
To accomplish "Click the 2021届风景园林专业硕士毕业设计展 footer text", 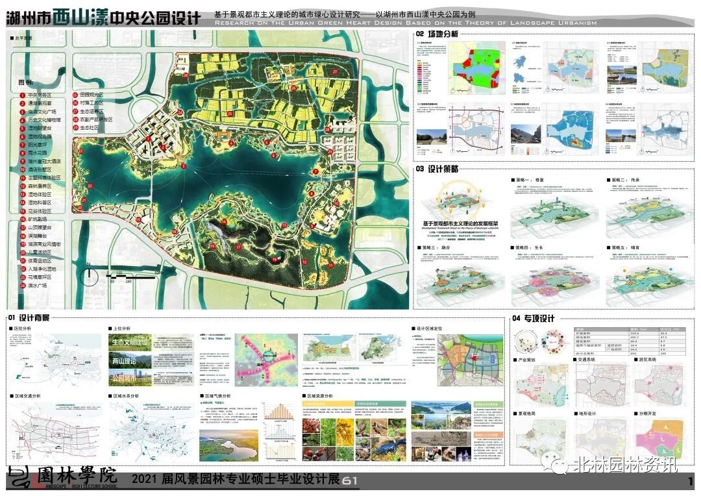I will tap(235, 480).
